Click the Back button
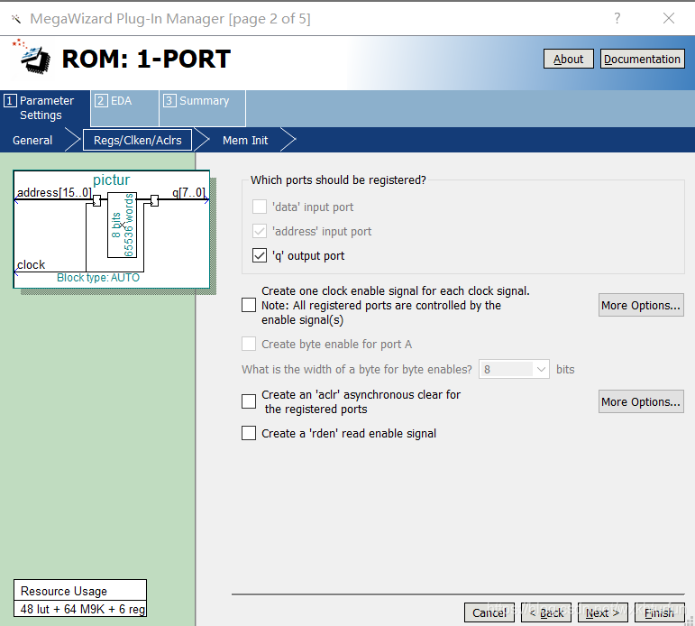This screenshot has height=626, width=695. [x=546, y=612]
